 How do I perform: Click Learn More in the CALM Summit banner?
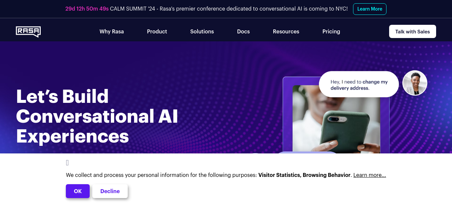click(x=370, y=9)
